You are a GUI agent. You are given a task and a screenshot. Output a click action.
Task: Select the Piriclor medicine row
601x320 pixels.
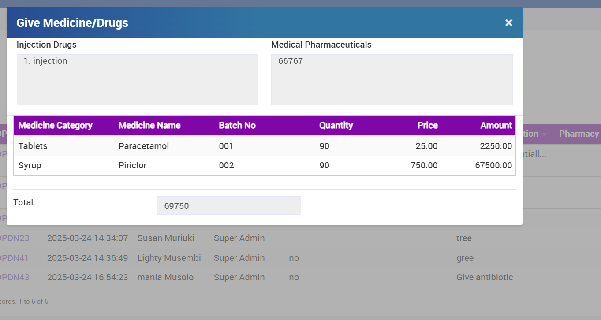[x=132, y=166]
